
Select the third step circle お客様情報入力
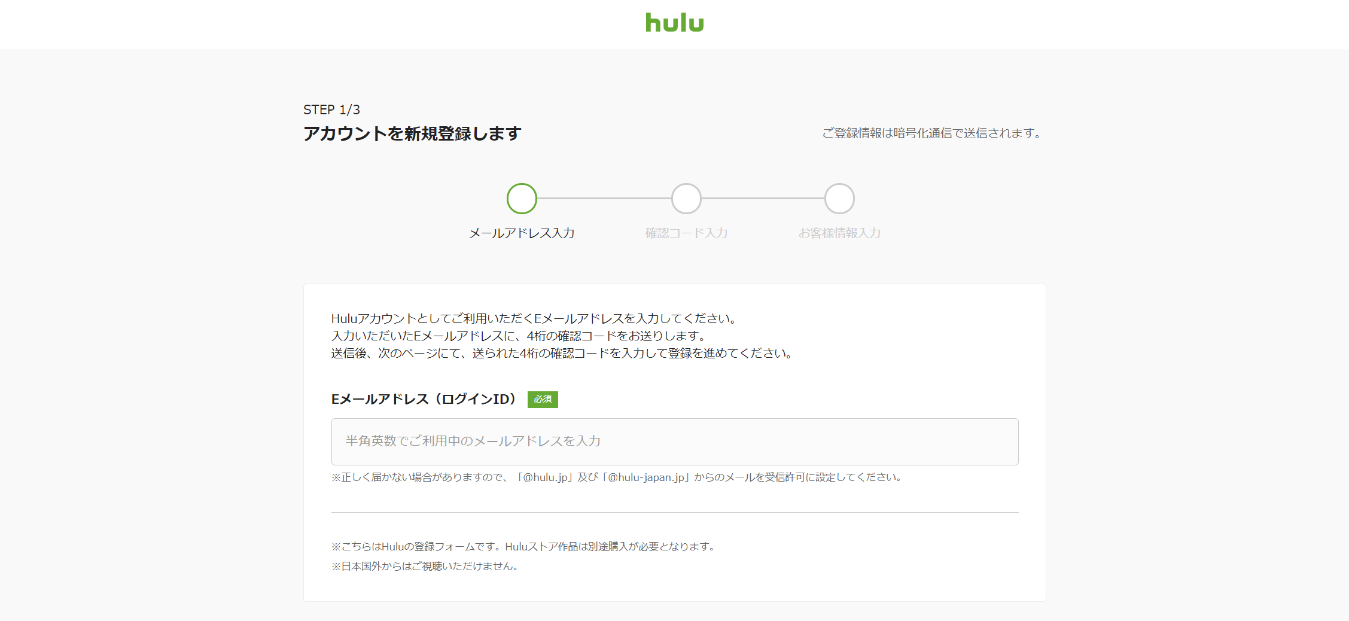839,199
